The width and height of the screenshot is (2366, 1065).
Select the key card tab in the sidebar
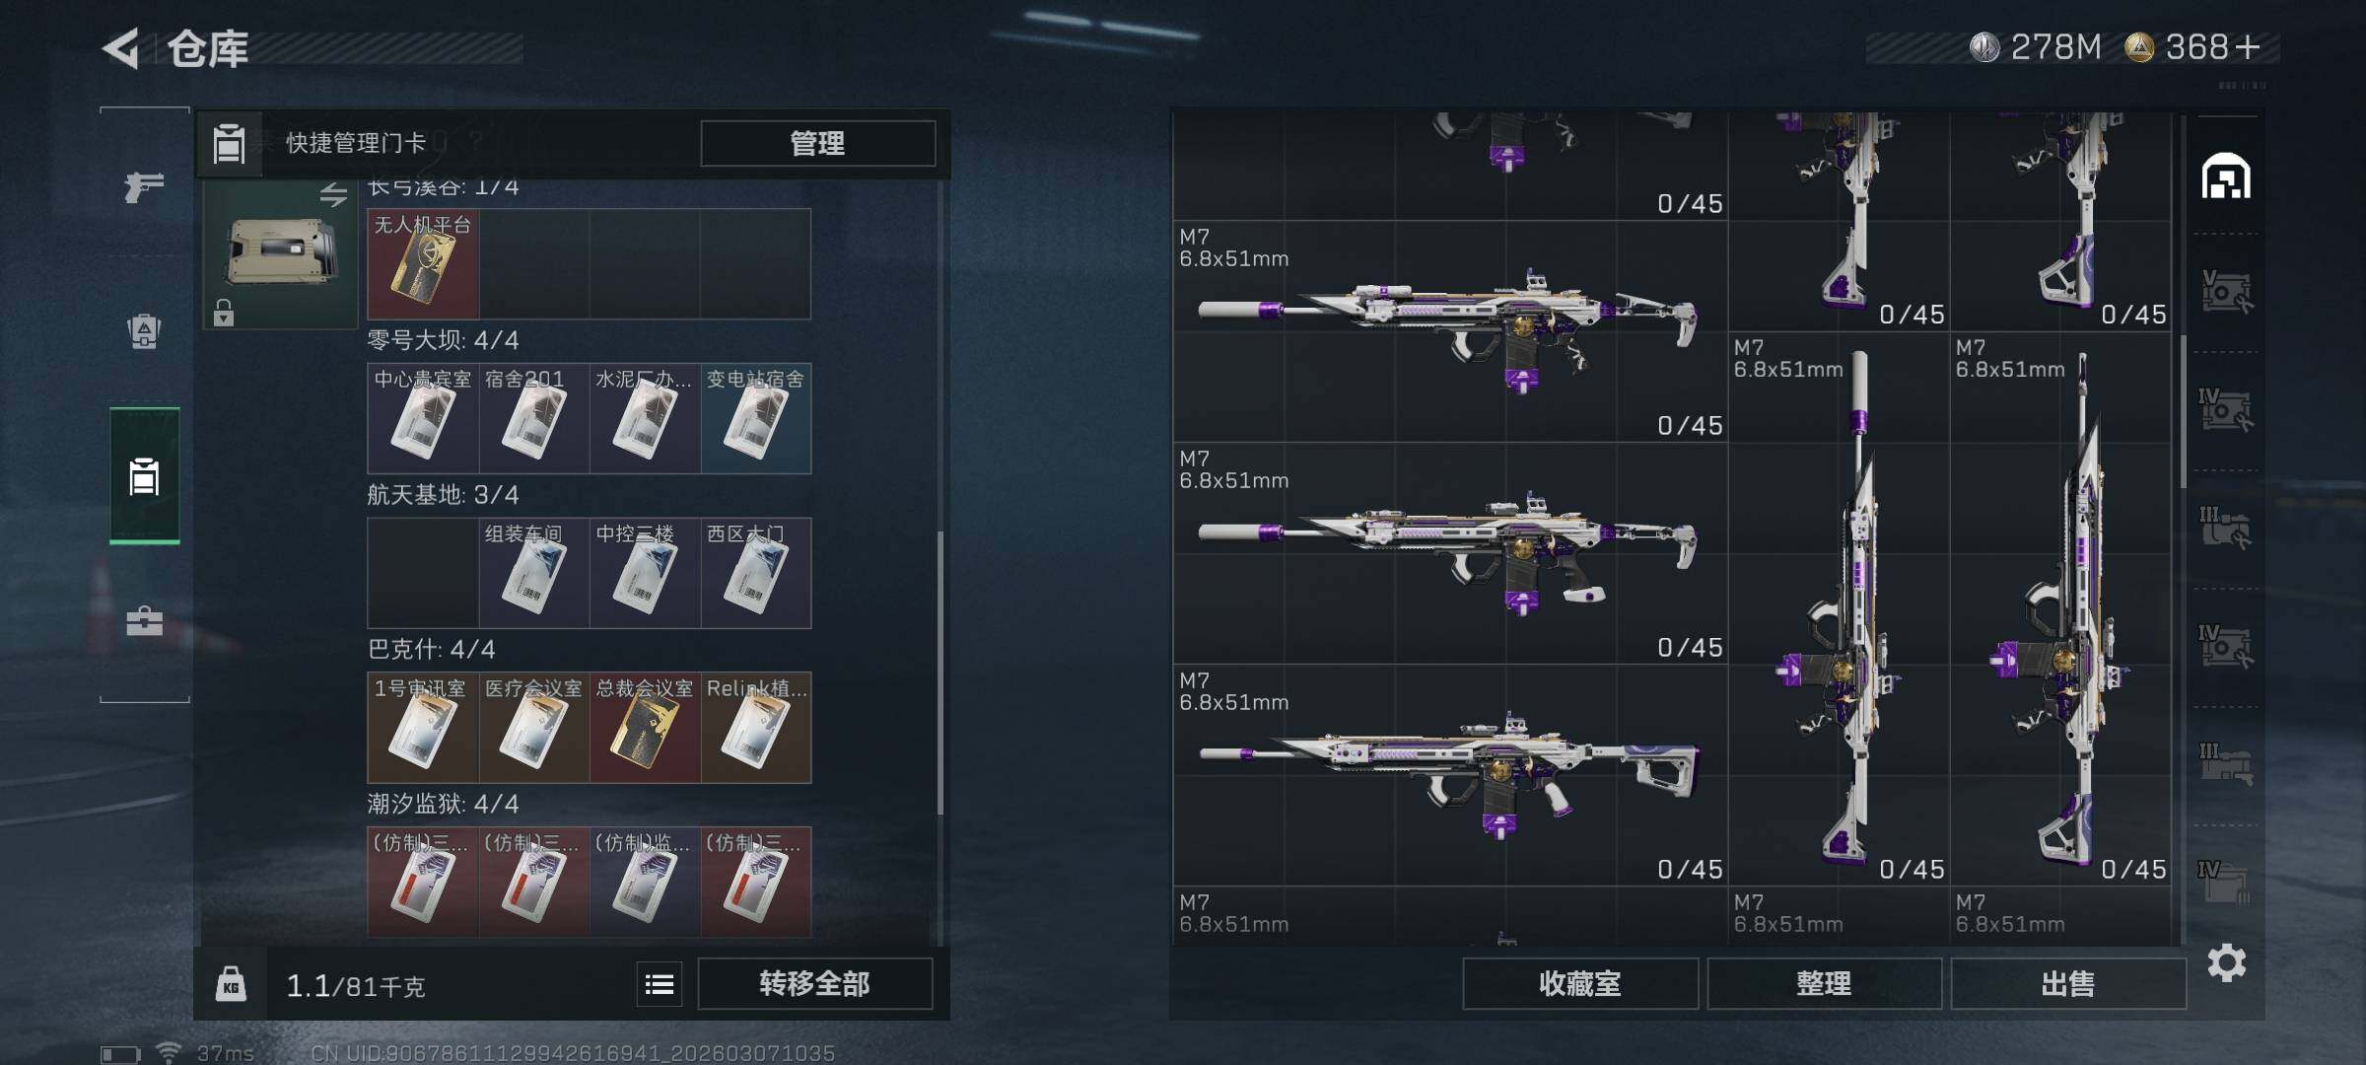(144, 476)
